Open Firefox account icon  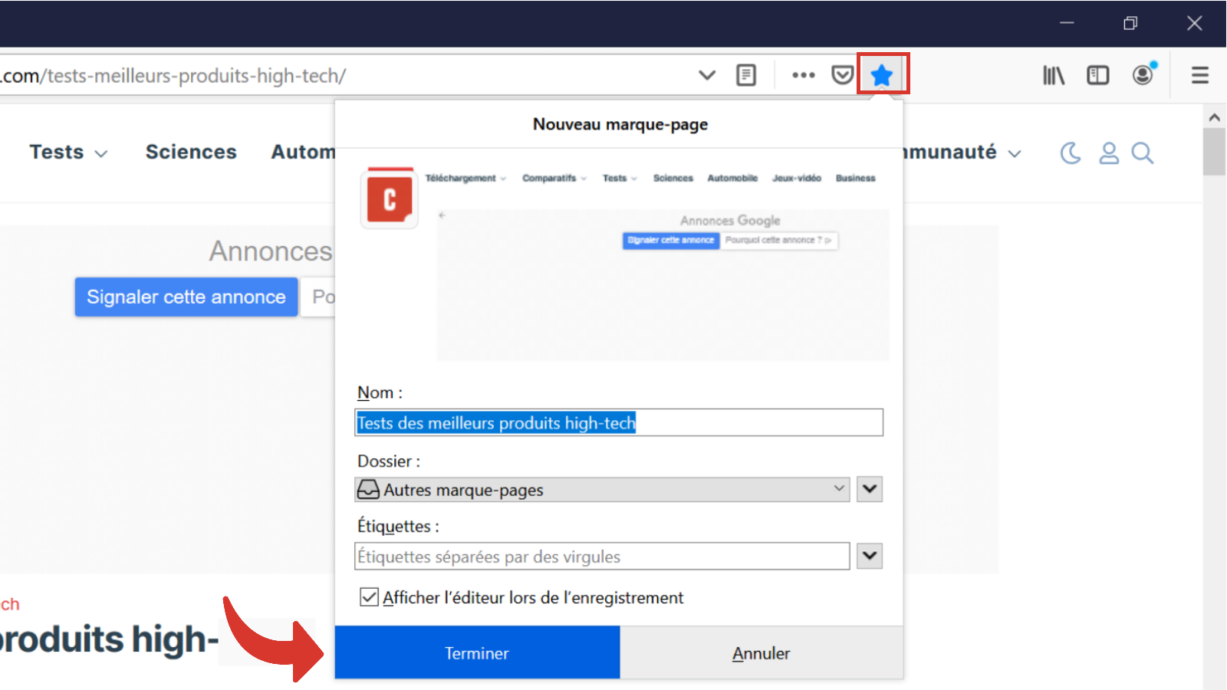tap(1143, 74)
